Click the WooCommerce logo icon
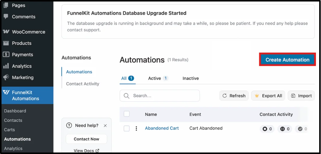The height and width of the screenshot is (154, 321). click(6, 32)
